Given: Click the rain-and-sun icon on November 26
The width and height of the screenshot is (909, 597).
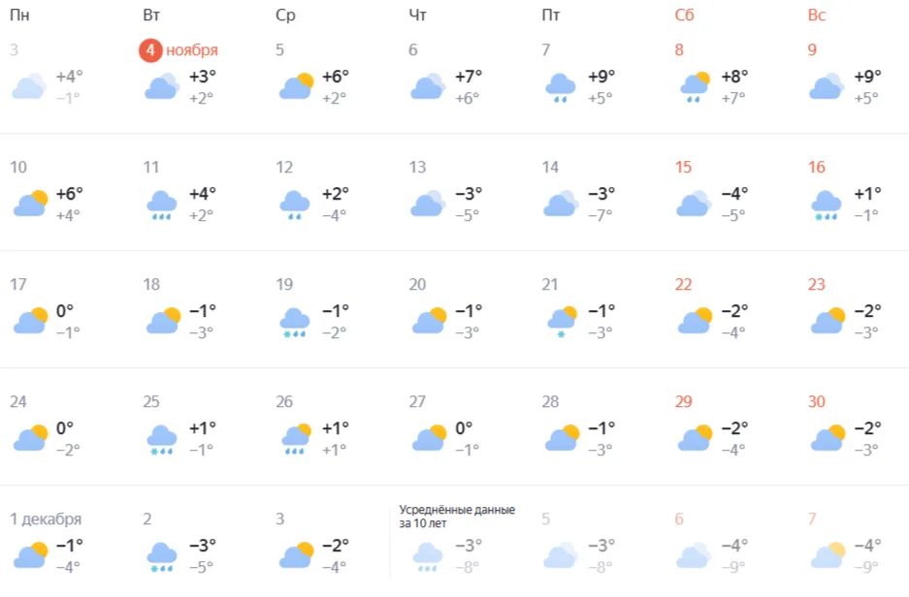Looking at the screenshot, I should point(296,438).
